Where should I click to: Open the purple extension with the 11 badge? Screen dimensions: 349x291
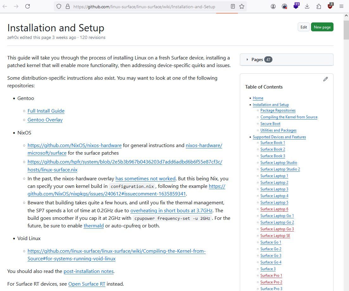[296, 6]
